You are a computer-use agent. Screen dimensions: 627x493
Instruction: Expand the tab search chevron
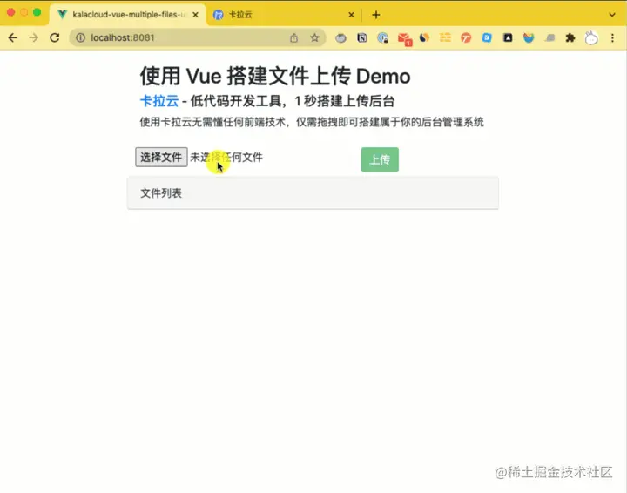click(x=612, y=15)
